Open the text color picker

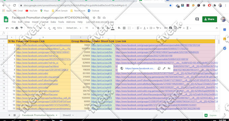click(x=112, y=28)
